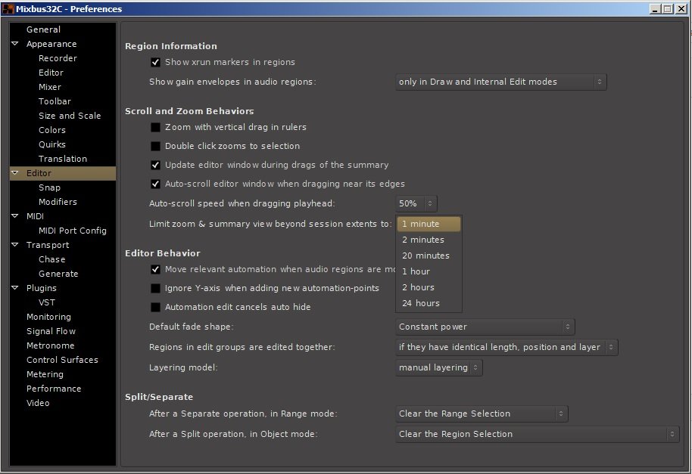Image resolution: width=692 pixels, height=474 pixels.
Task: Select 24 hours from zoom limit list
Action: pos(429,303)
